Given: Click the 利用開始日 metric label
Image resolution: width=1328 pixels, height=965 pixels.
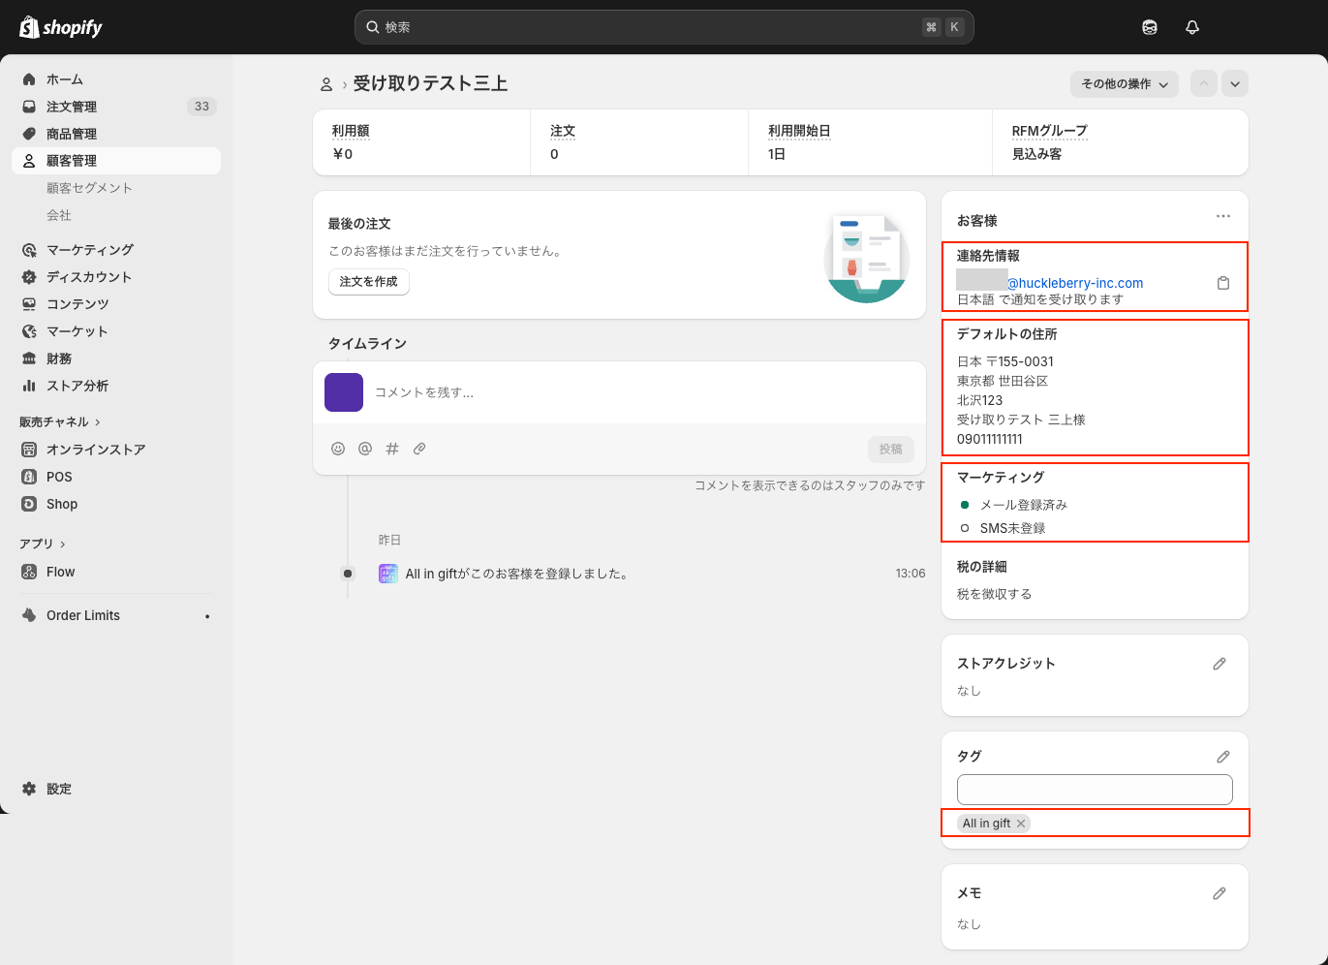Looking at the screenshot, I should pyautogui.click(x=799, y=131).
